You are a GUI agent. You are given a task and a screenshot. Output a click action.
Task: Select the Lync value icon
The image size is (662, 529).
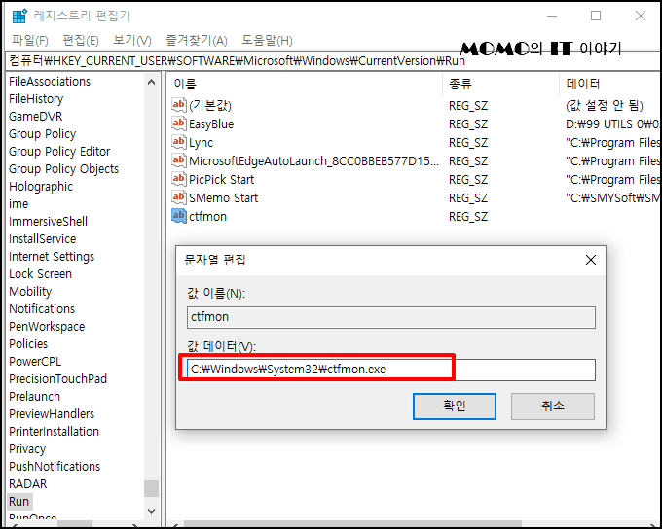pos(178,142)
